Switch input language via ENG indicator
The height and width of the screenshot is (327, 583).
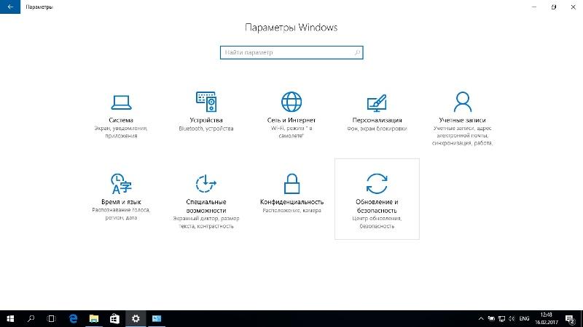[x=524, y=318]
